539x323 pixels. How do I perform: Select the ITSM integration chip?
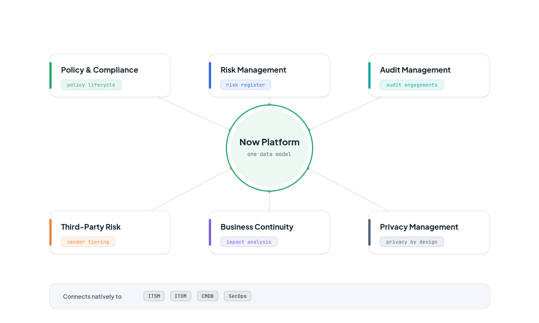pos(154,296)
